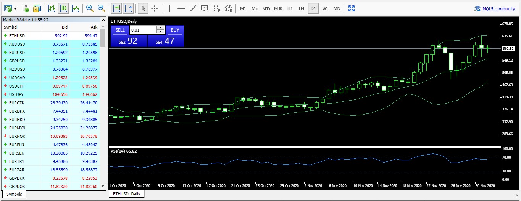This screenshot has height=201, width=521.
Task: Select NZDUSD symbol in Market Watch
Action: pos(17,69)
